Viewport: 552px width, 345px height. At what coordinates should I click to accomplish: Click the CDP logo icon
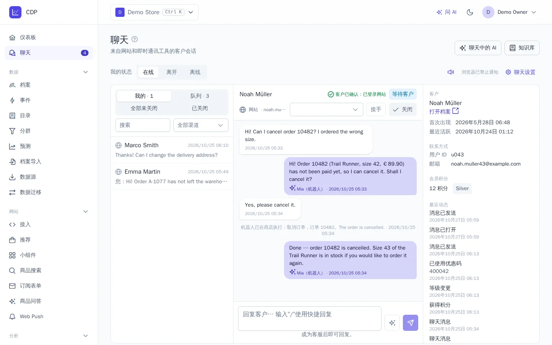coord(15,12)
